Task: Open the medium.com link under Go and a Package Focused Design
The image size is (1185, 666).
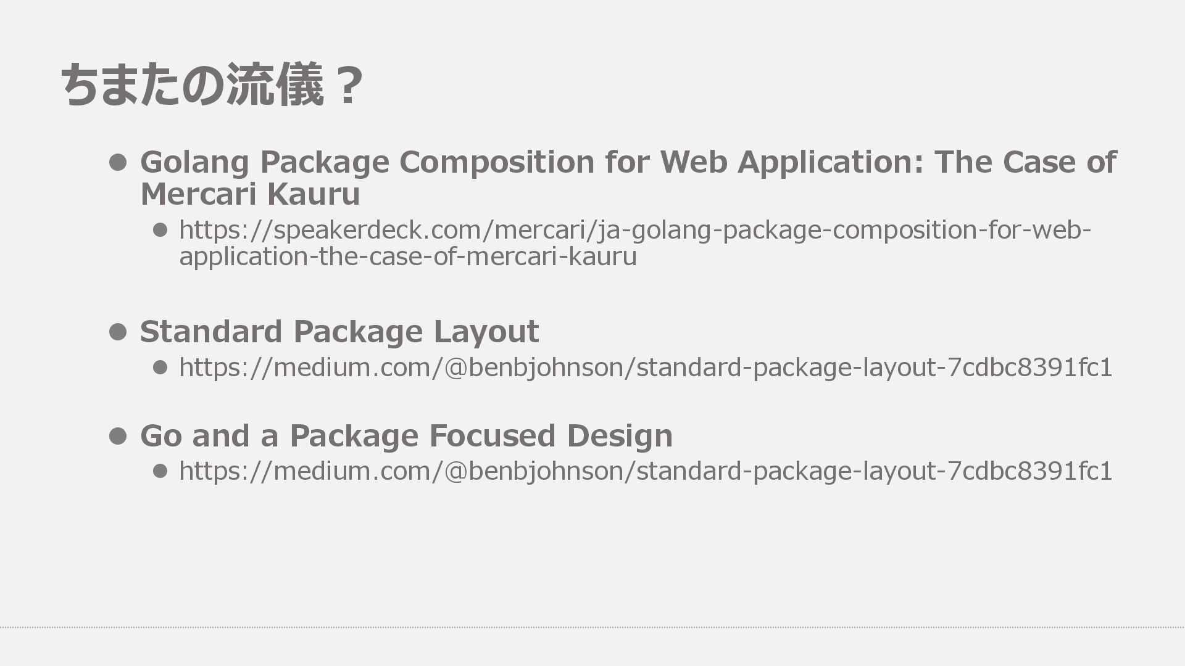Action: (645, 471)
